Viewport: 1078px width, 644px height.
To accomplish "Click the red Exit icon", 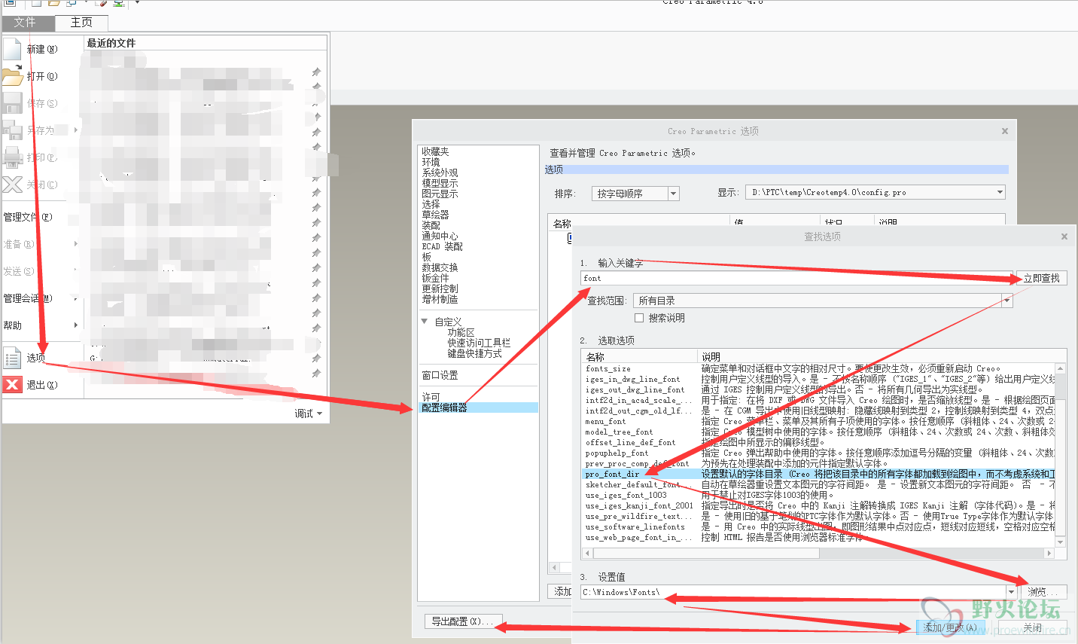I will coord(12,384).
